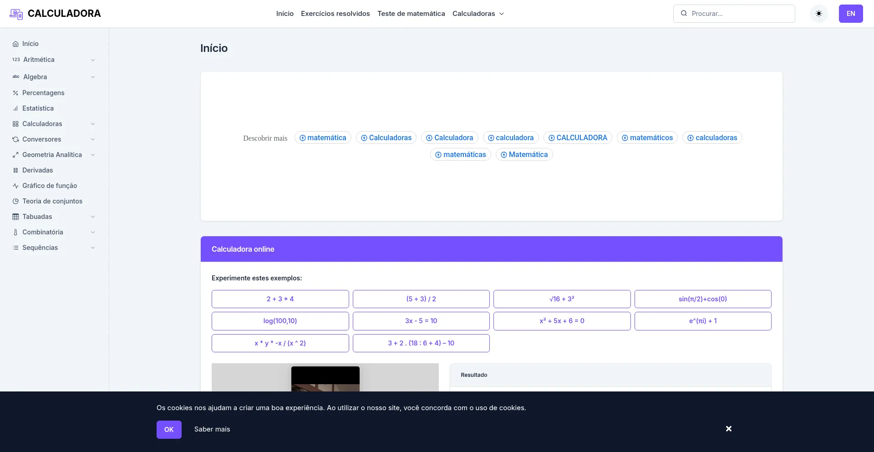
Task: Click the search magnifier icon
Action: [684, 14]
